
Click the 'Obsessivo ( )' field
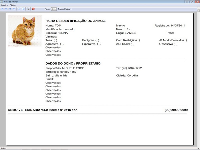coord(168,44)
